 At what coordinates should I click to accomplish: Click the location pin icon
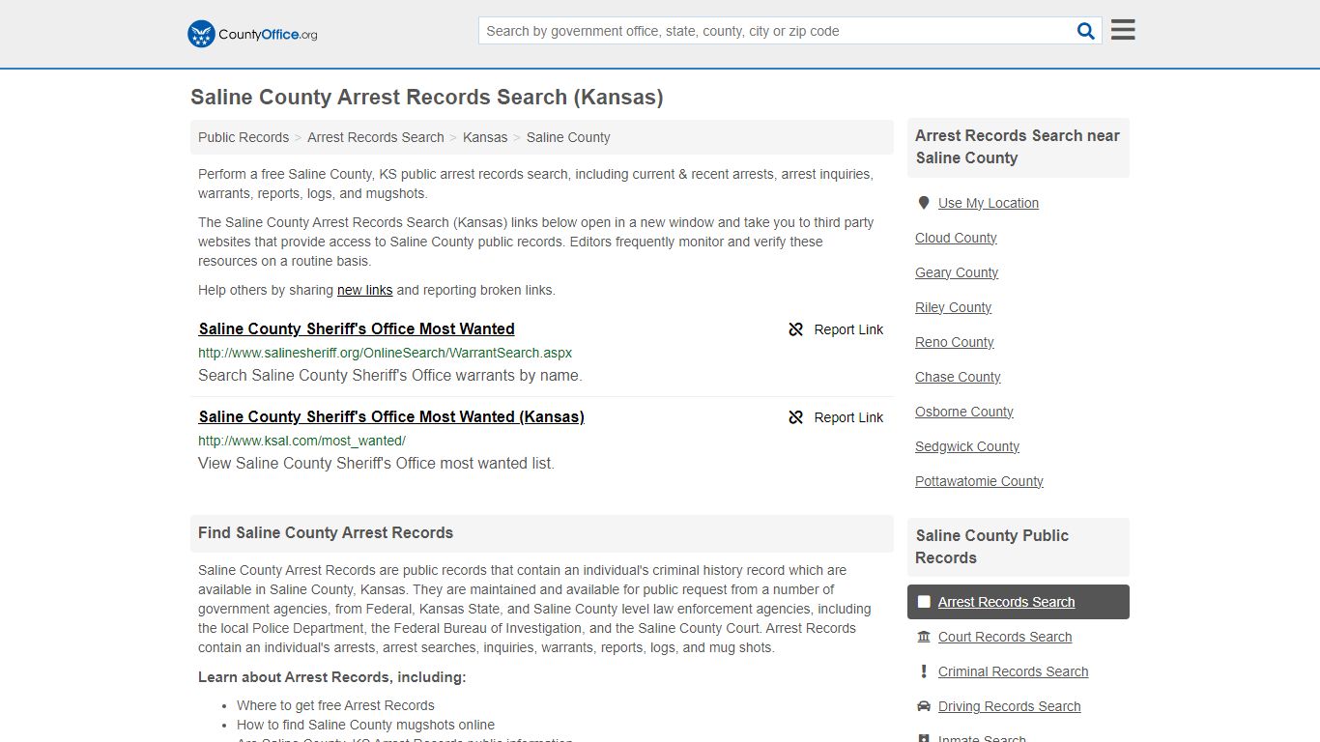924,203
